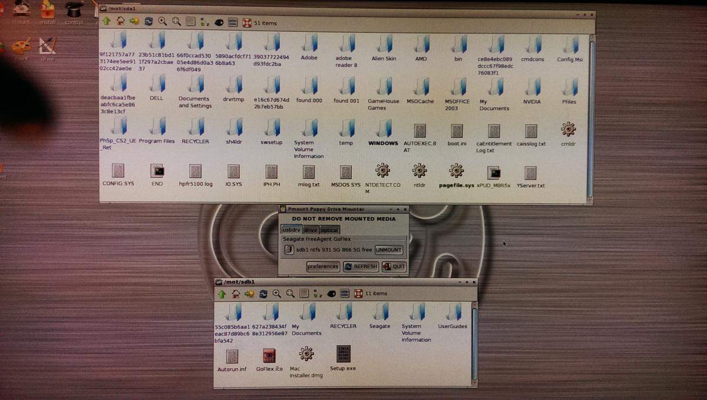Select the CONFIG.SYS file
Image resolution: width=707 pixels, height=400 pixels.
[x=118, y=175]
